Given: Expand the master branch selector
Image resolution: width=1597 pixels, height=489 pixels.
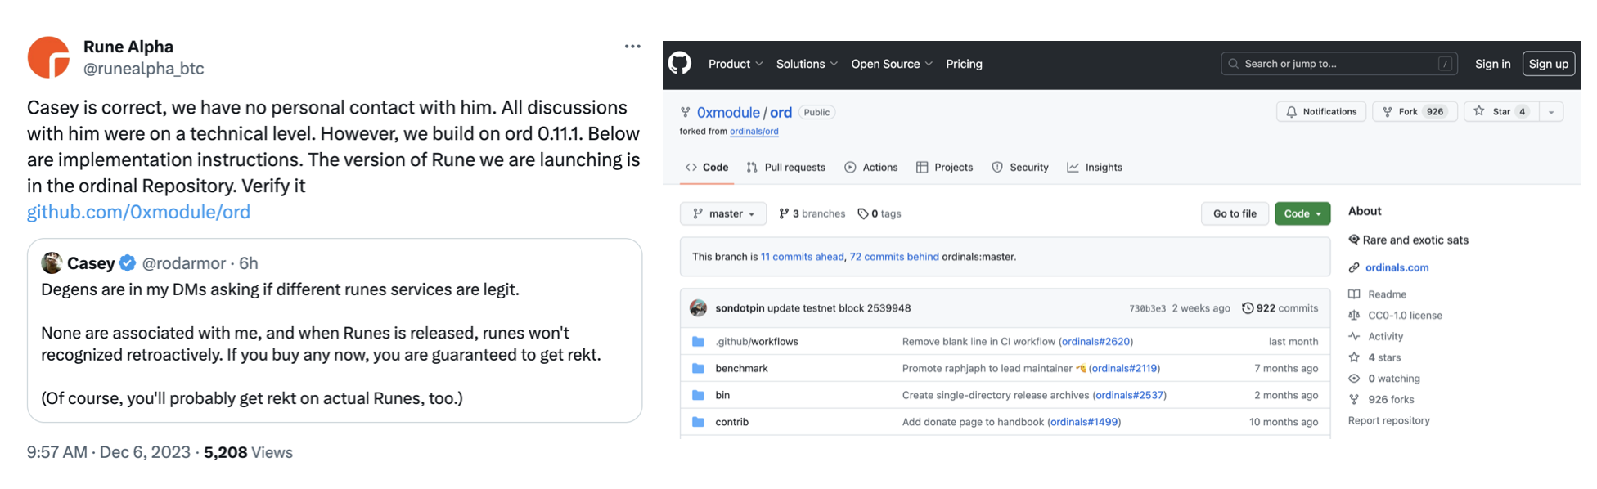Looking at the screenshot, I should pos(722,213).
